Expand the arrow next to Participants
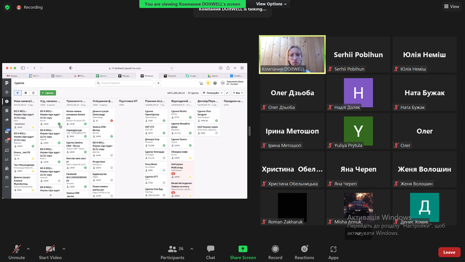This screenshot has height=262, width=465. pyautogui.click(x=192, y=249)
